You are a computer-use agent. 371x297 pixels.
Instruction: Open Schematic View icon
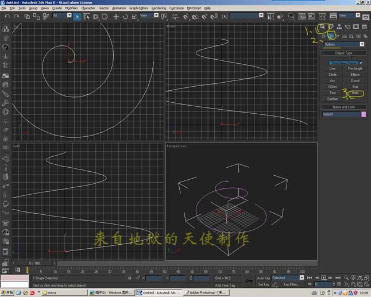tap(311, 17)
